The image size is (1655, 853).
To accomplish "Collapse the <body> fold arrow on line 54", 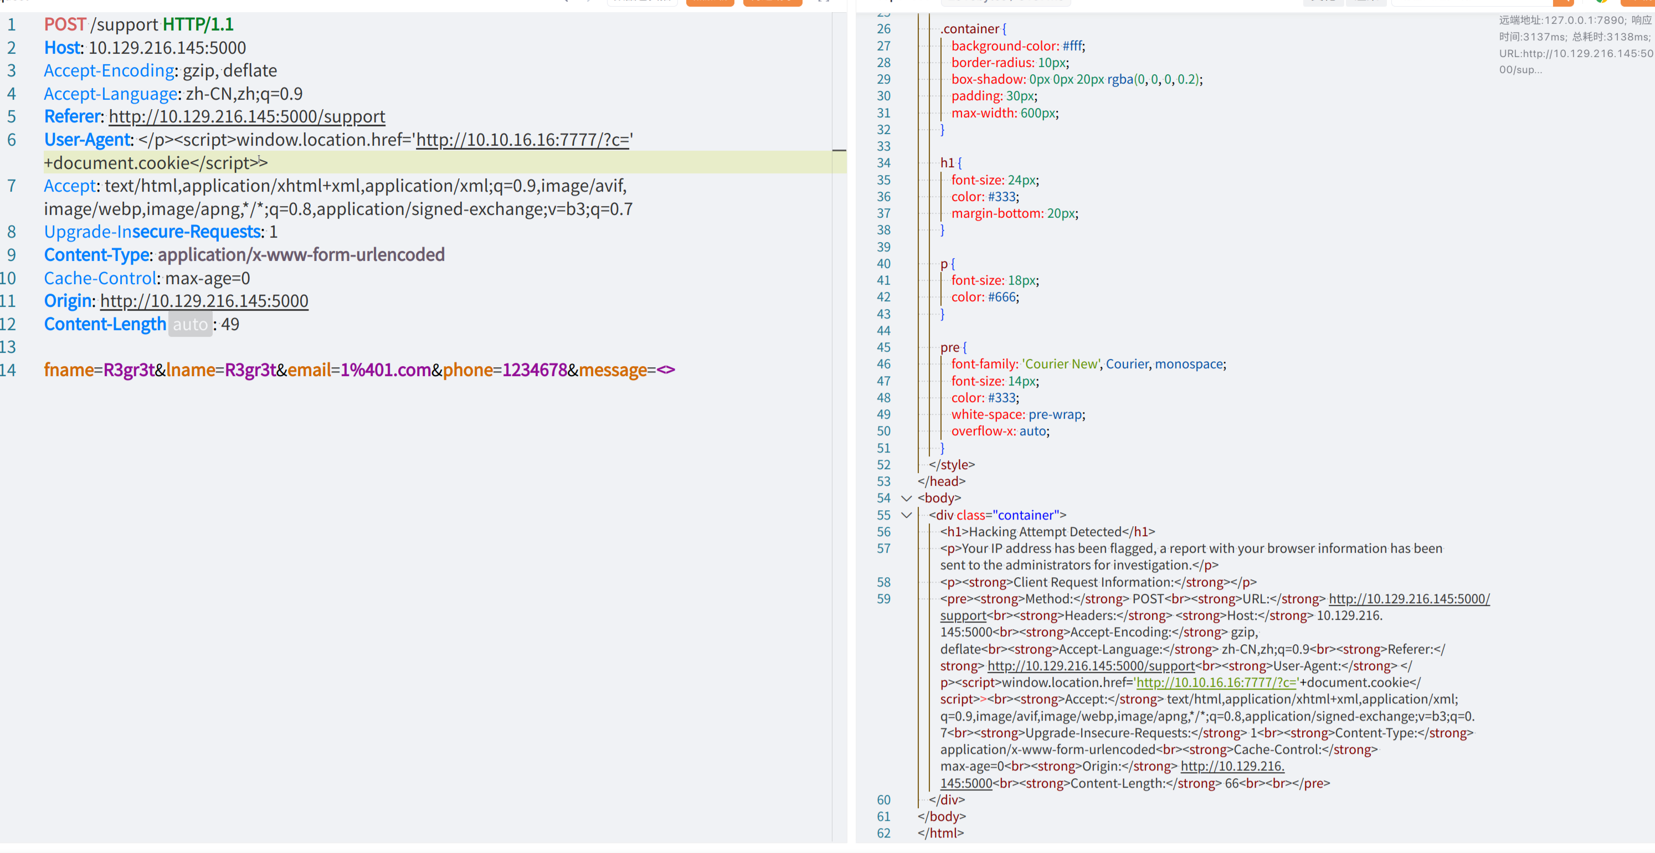I will tap(907, 499).
